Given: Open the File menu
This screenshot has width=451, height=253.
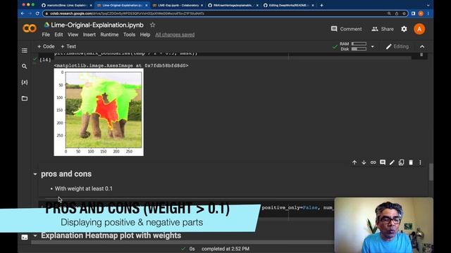Looking at the screenshot, I should point(46,34).
